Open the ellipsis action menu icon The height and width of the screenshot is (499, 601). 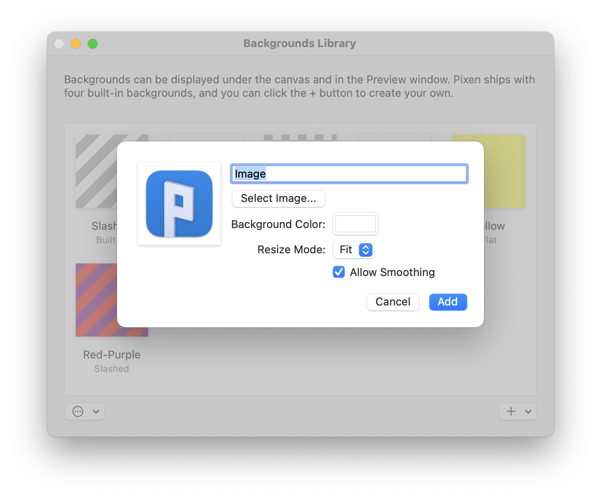[78, 411]
